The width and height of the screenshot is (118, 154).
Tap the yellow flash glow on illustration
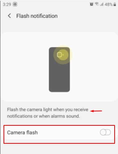tap(63, 54)
